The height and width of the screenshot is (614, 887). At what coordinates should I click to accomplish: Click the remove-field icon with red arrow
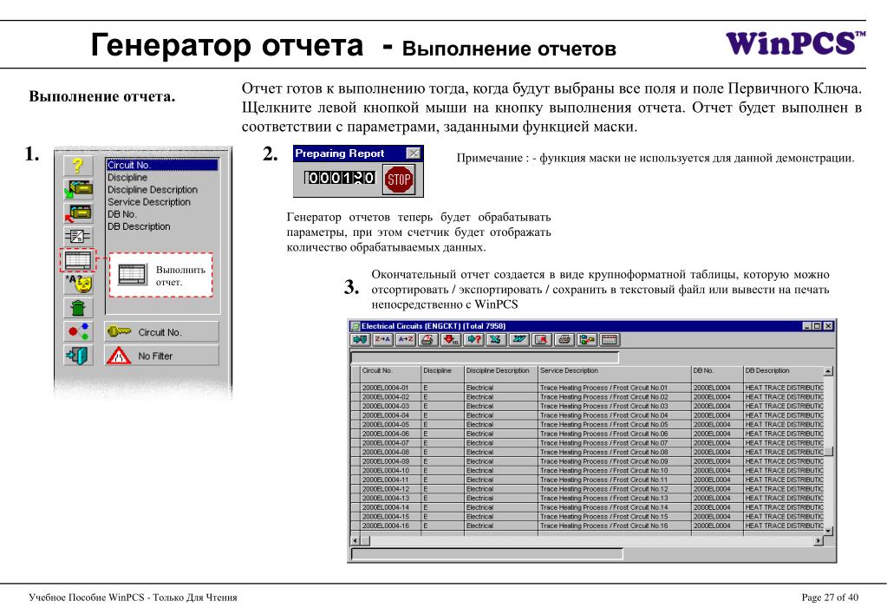pos(78,212)
